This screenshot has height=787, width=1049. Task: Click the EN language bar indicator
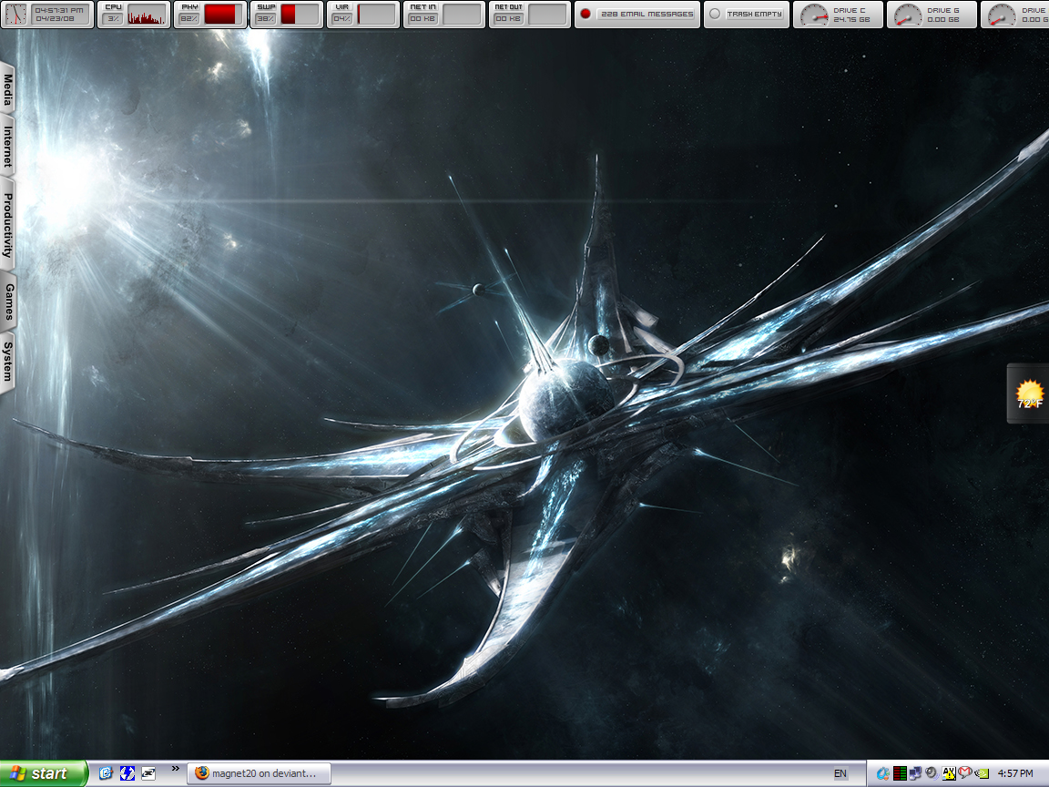840,773
